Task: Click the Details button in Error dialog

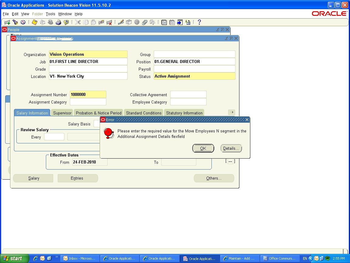Action: [x=231, y=149]
